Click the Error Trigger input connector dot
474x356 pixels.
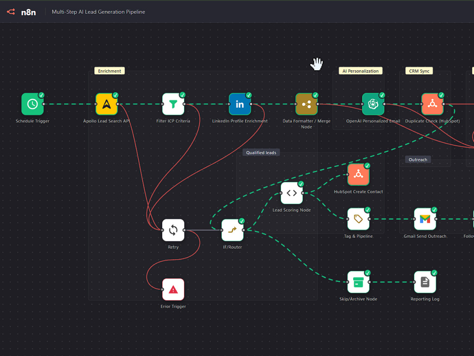(x=162, y=290)
